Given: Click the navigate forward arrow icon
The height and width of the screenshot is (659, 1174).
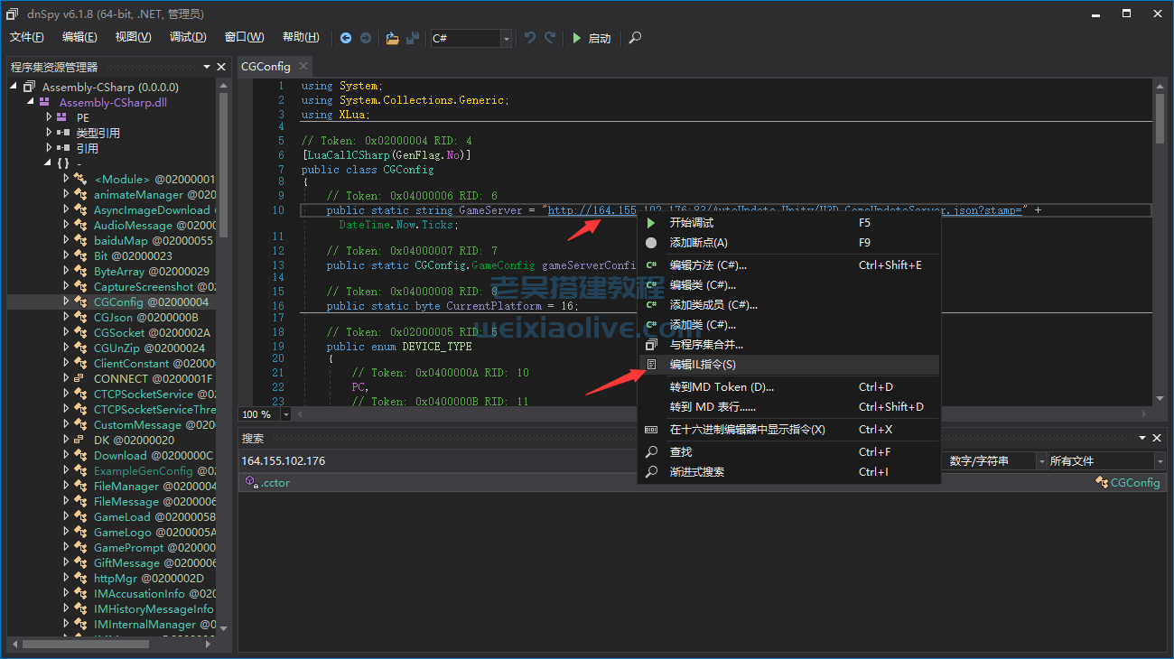Looking at the screenshot, I should (x=366, y=38).
